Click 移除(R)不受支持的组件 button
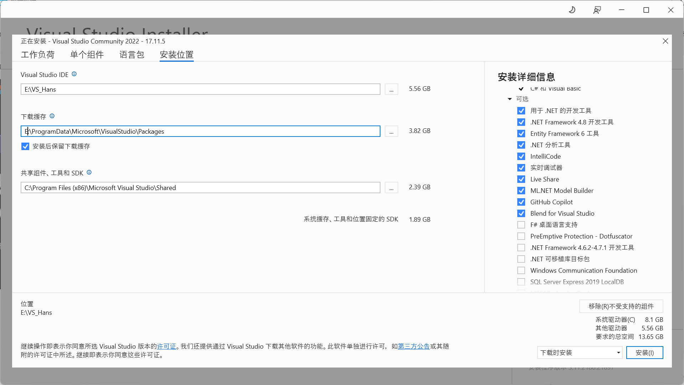 pyautogui.click(x=621, y=306)
